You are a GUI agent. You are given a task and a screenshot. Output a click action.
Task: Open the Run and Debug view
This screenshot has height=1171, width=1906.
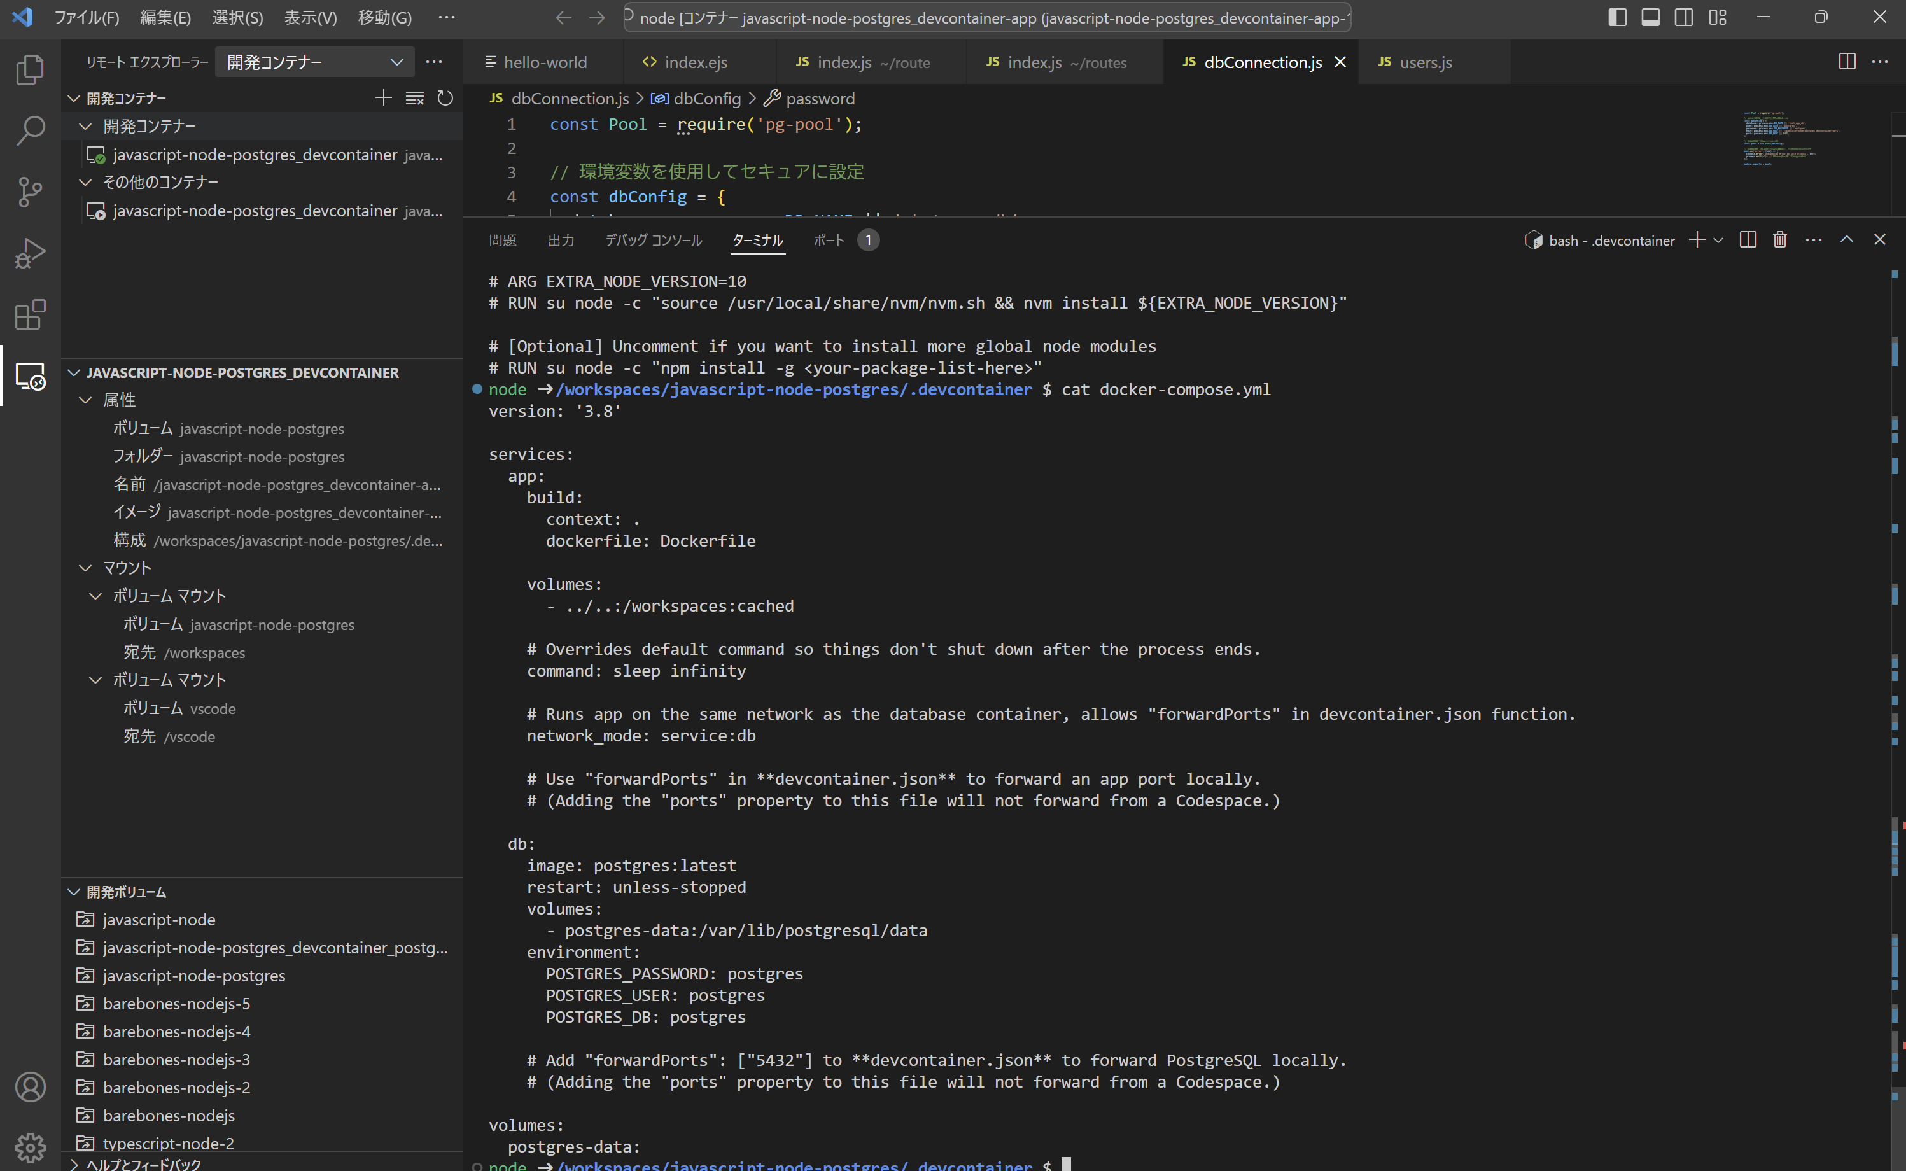30,253
